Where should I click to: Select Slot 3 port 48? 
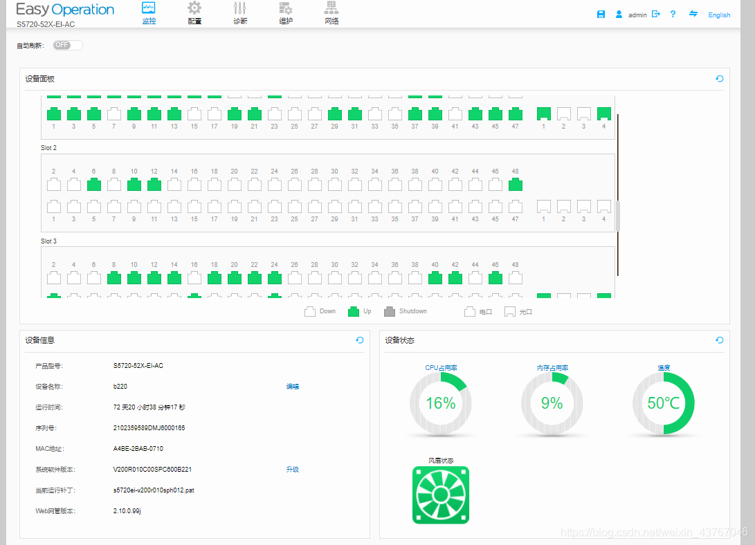coord(515,277)
